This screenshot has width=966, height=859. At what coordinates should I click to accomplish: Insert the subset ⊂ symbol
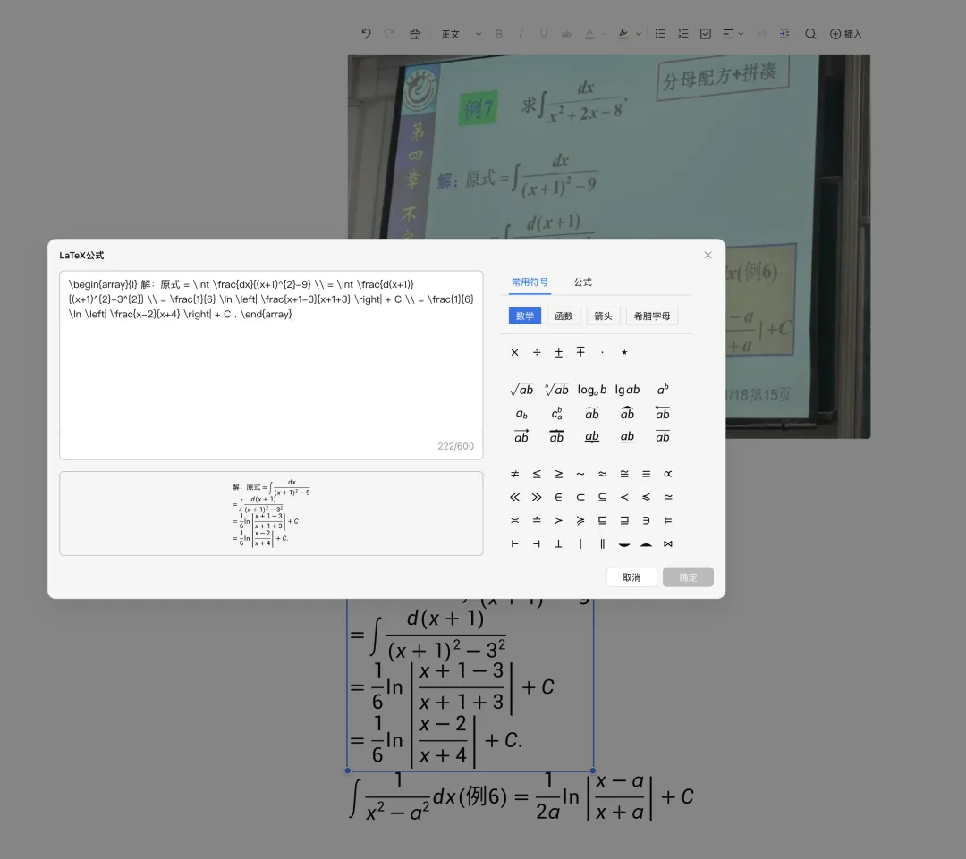tap(580, 497)
